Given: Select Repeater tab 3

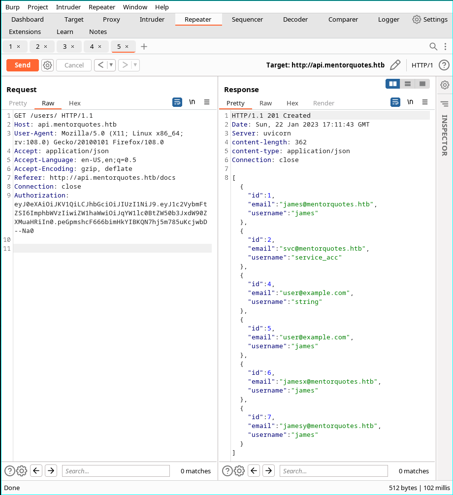Looking at the screenshot, I should tap(65, 47).
